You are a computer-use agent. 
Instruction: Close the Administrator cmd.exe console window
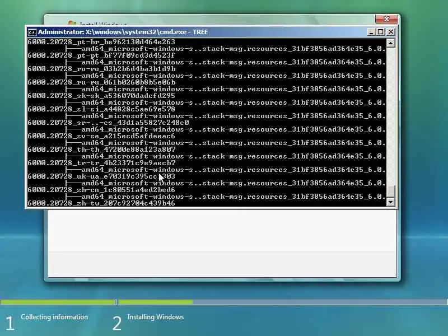pyautogui.click(x=390, y=32)
